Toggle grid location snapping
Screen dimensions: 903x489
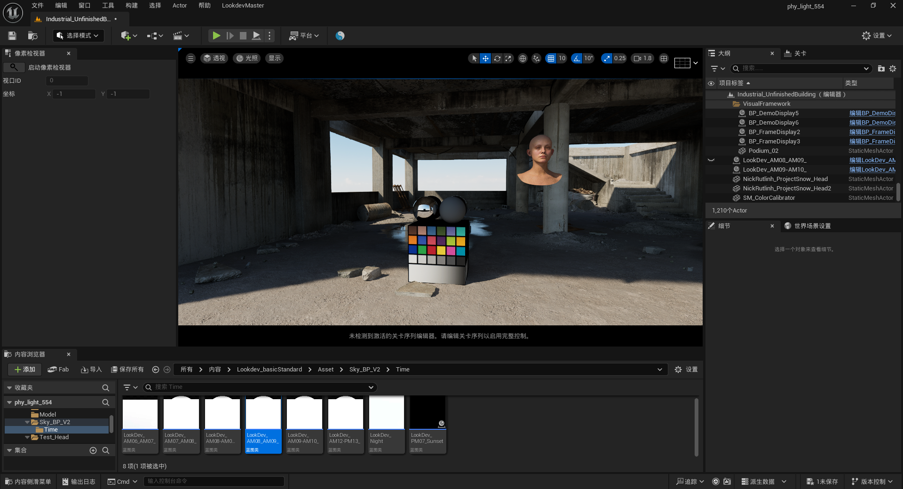click(551, 58)
